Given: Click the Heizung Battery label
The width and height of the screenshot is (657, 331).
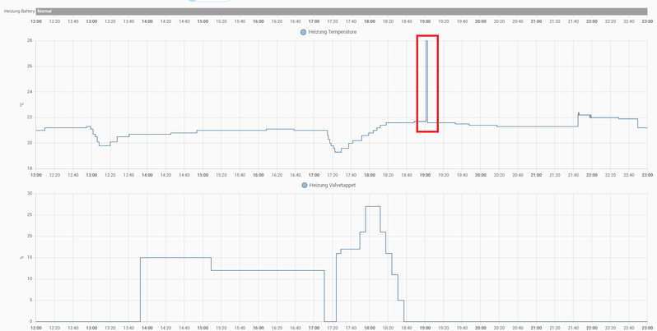Looking at the screenshot, I should click(x=19, y=11).
